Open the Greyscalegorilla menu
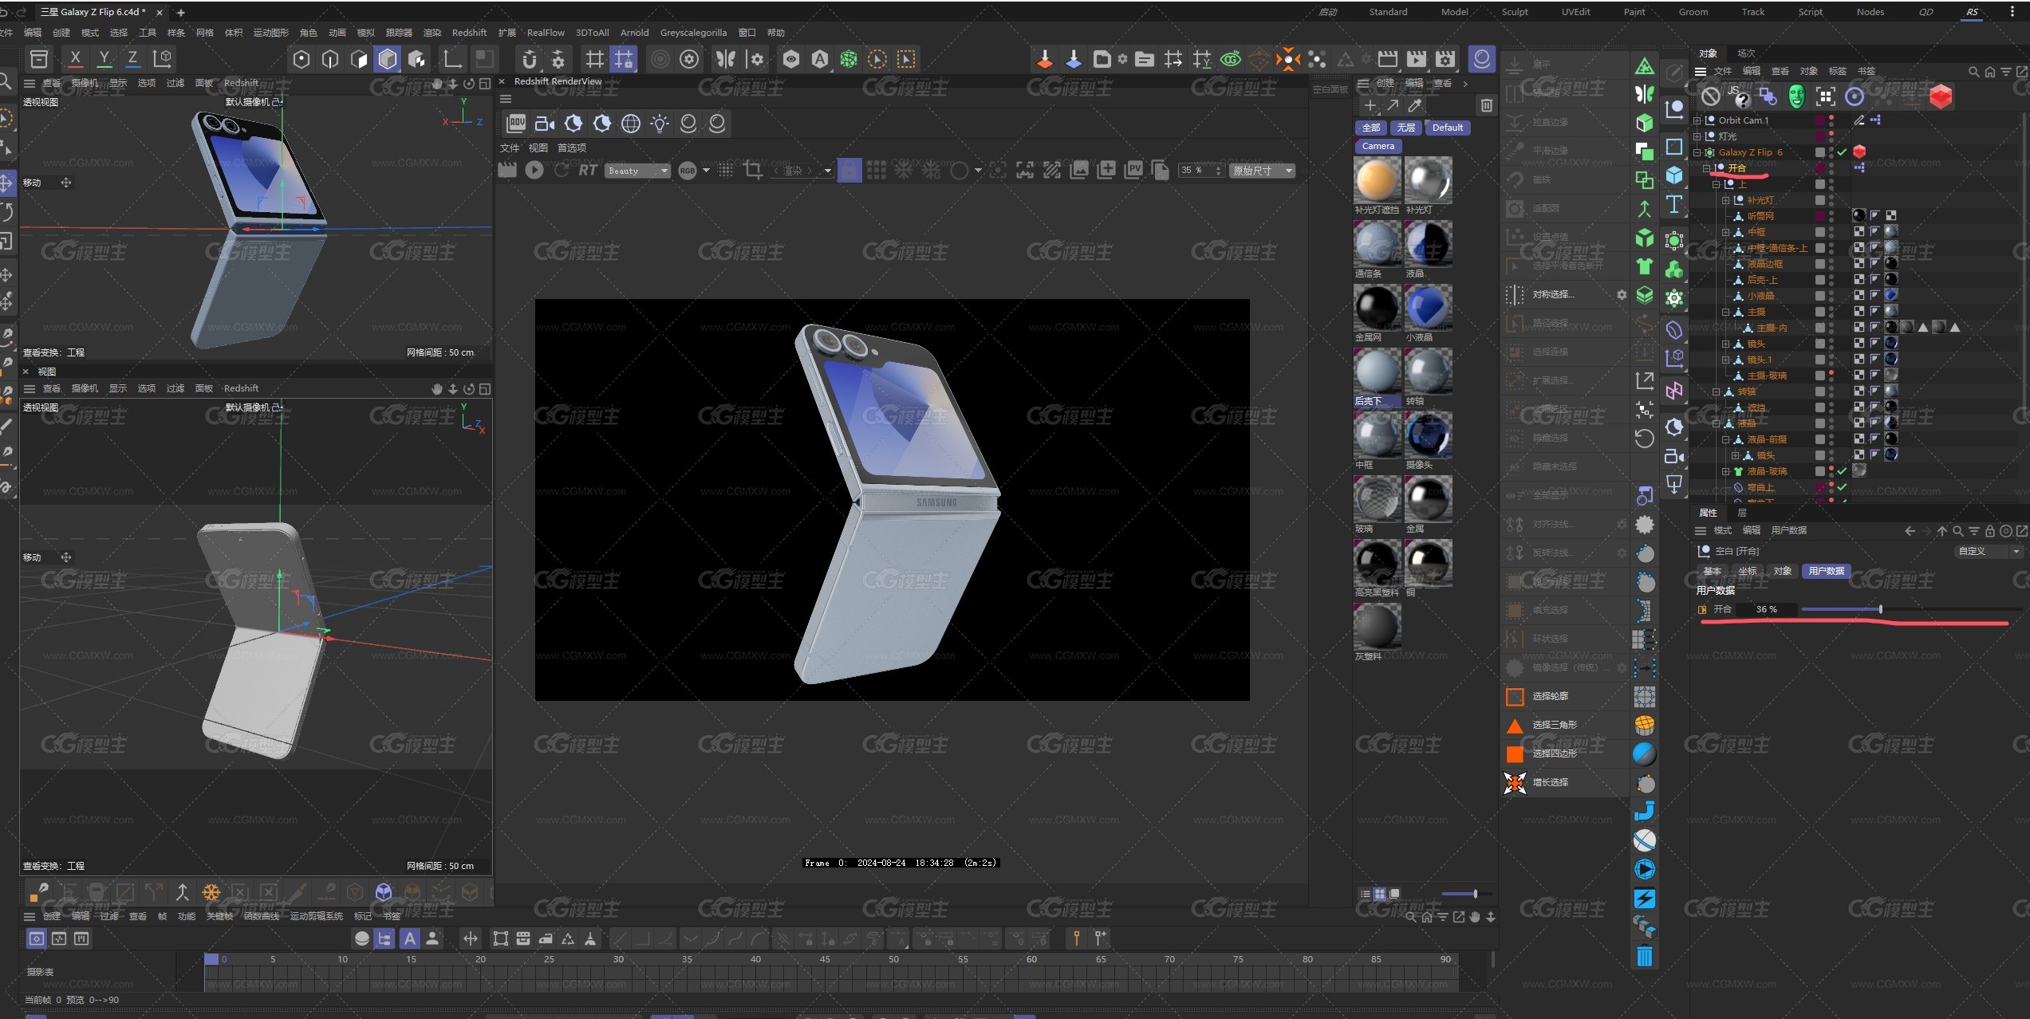This screenshot has height=1019, width=2030. (693, 33)
